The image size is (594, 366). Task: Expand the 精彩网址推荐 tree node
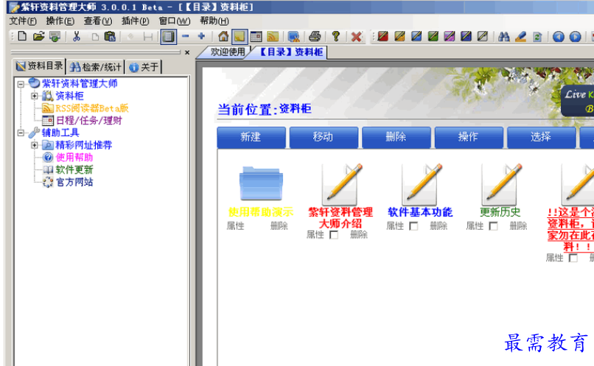tap(35, 145)
